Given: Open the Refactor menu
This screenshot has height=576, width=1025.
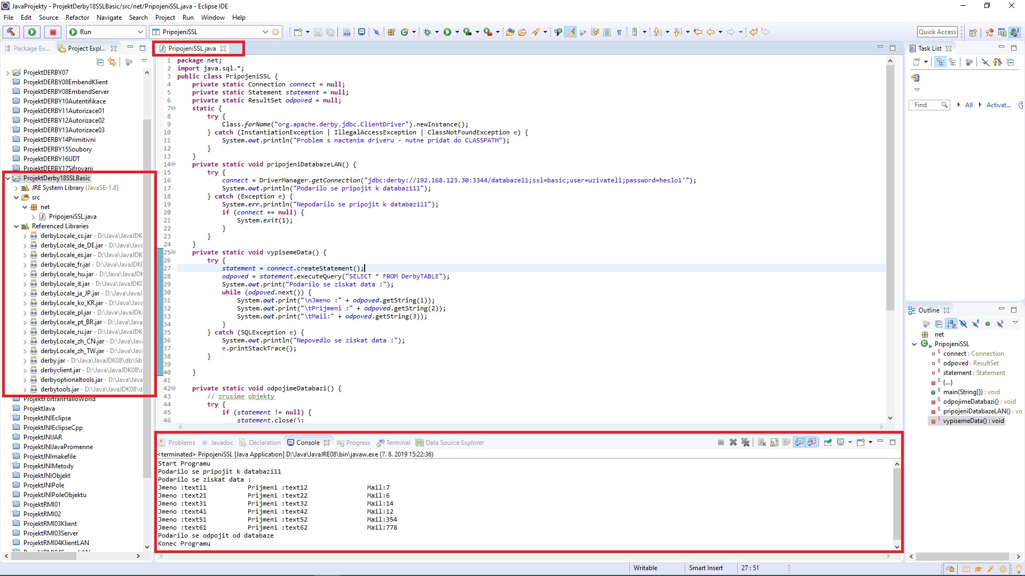Looking at the screenshot, I should point(77,18).
